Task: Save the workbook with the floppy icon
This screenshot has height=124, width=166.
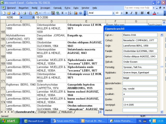Action: tap(14, 13)
